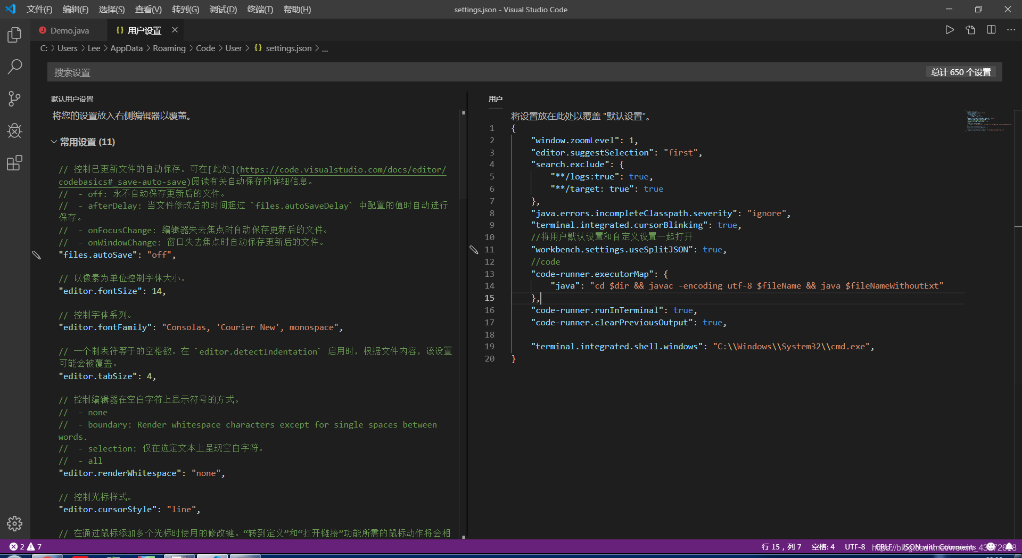Screen dimensions: 1022x558
Task: Open the Explorer view in activity bar
Action: point(14,35)
